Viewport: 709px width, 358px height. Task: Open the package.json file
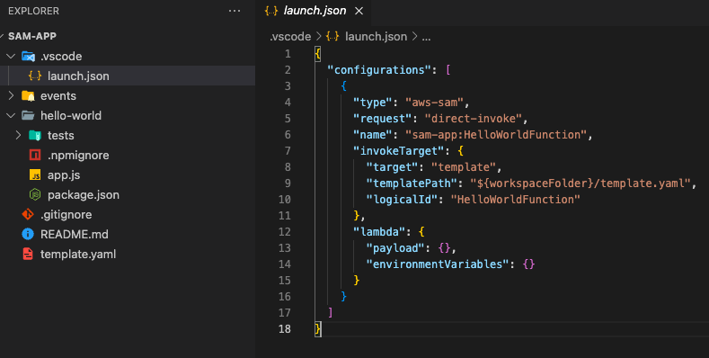[x=84, y=194]
